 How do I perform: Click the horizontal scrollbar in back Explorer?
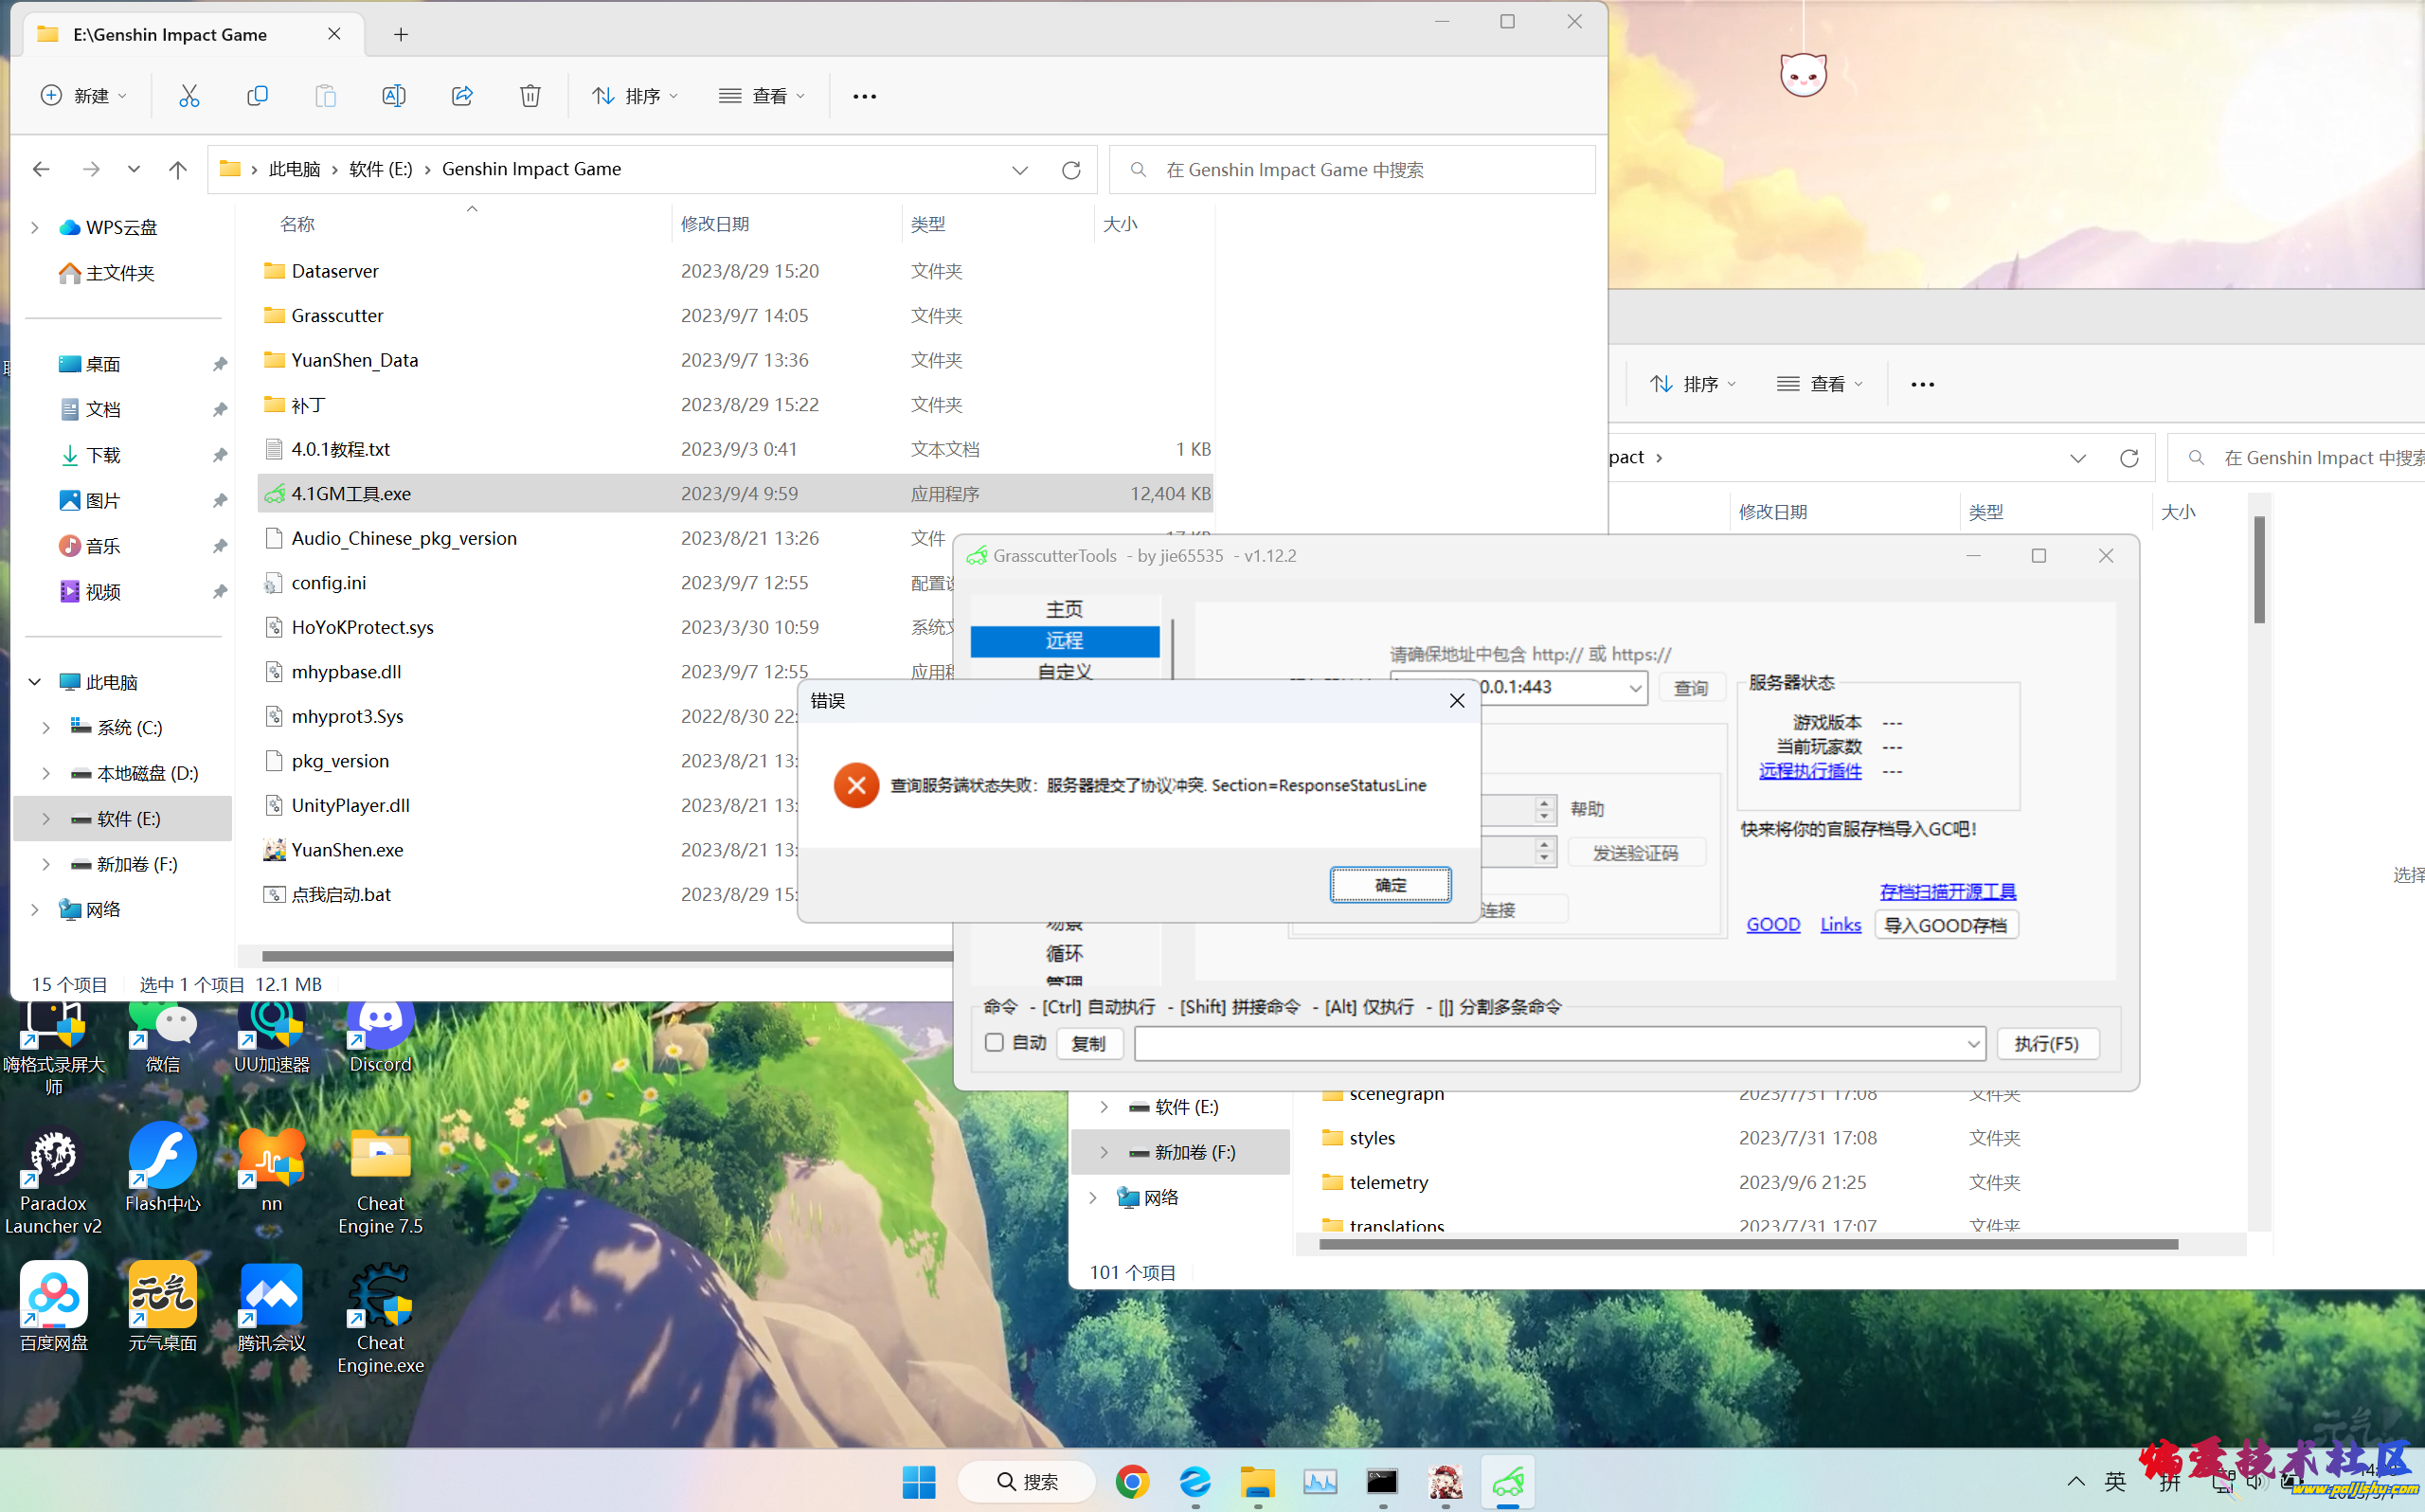coord(1748,1244)
